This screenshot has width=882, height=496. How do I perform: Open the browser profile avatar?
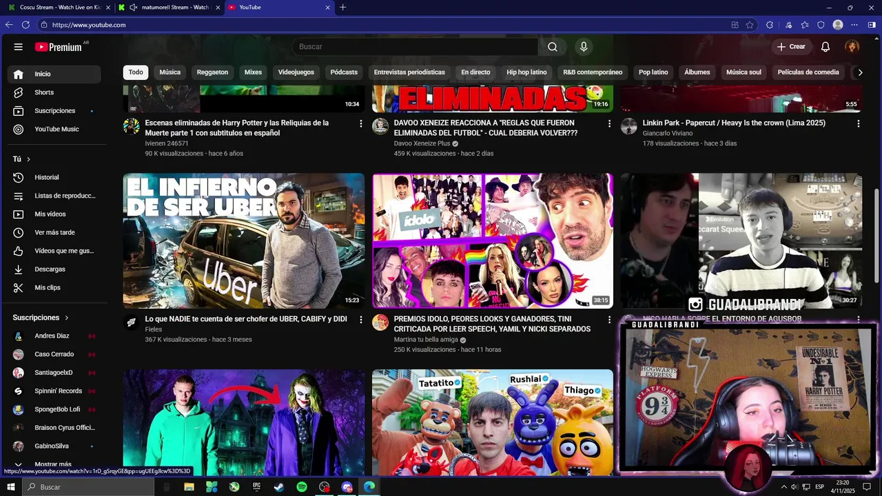(838, 25)
